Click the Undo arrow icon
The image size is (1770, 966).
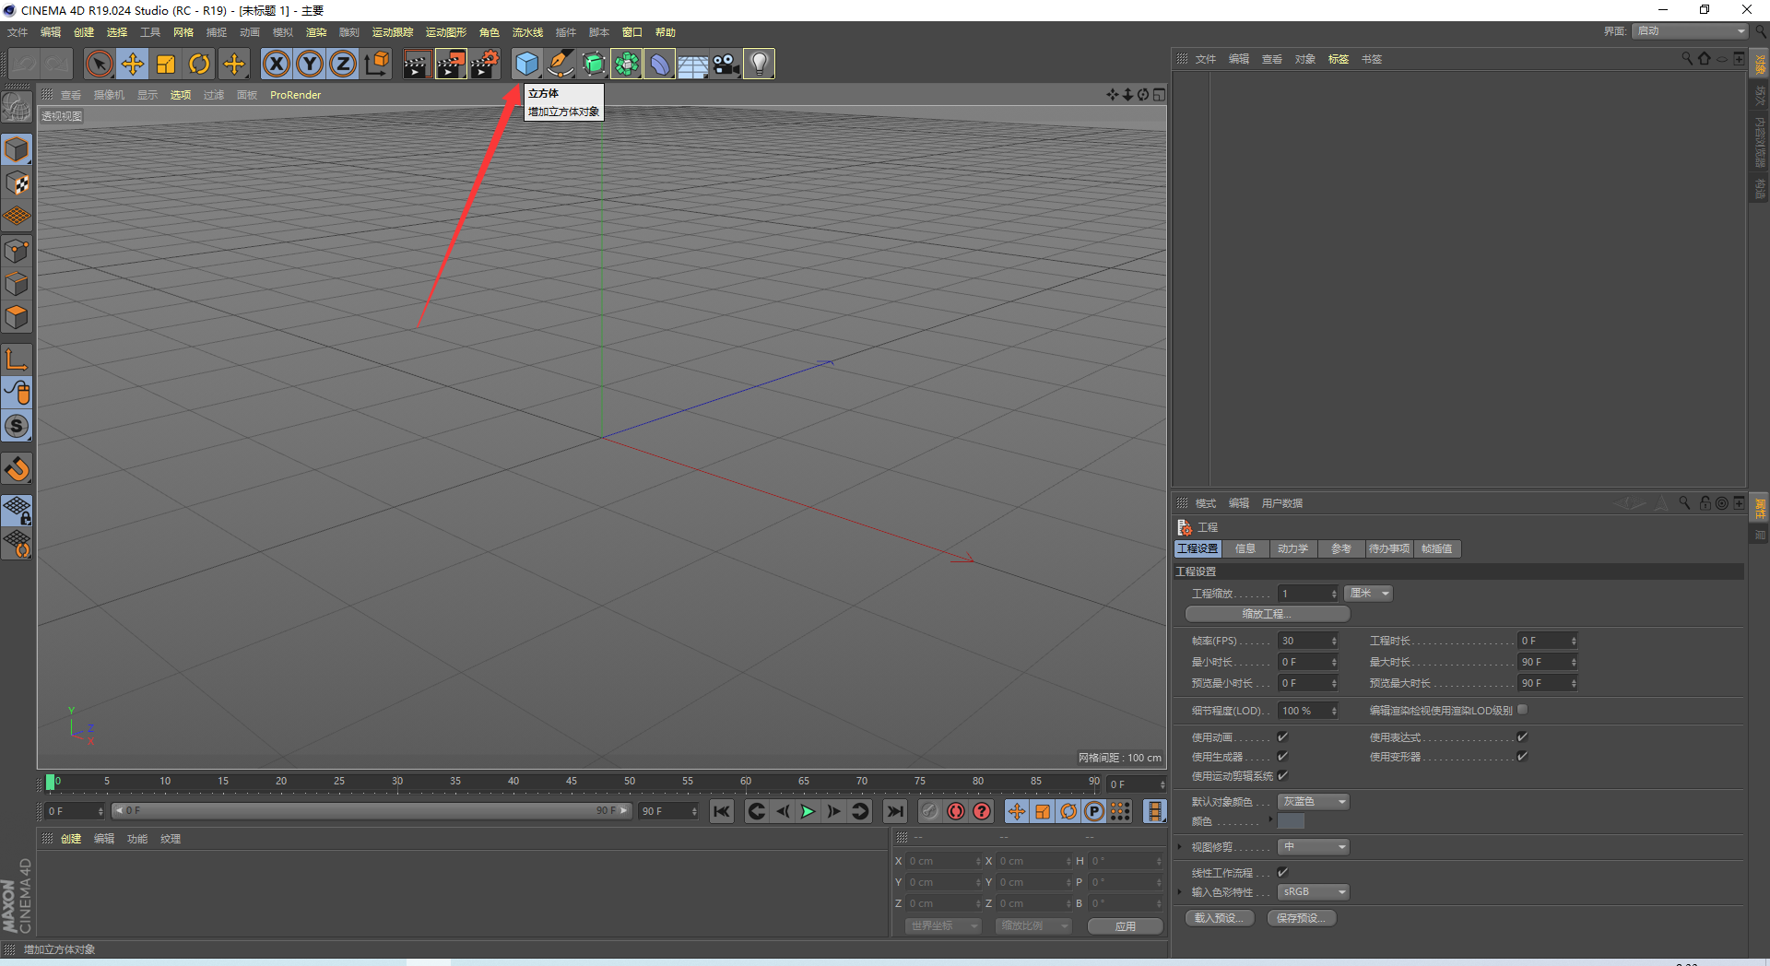pyautogui.click(x=25, y=64)
